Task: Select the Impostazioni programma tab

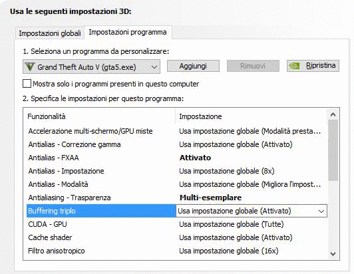Action: pos(128,32)
